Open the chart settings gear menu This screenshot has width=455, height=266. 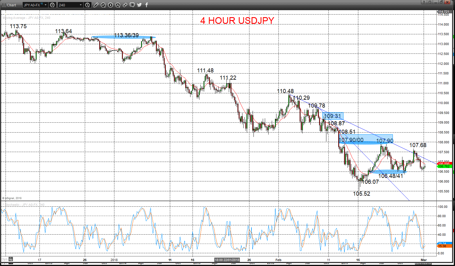coord(52,5)
